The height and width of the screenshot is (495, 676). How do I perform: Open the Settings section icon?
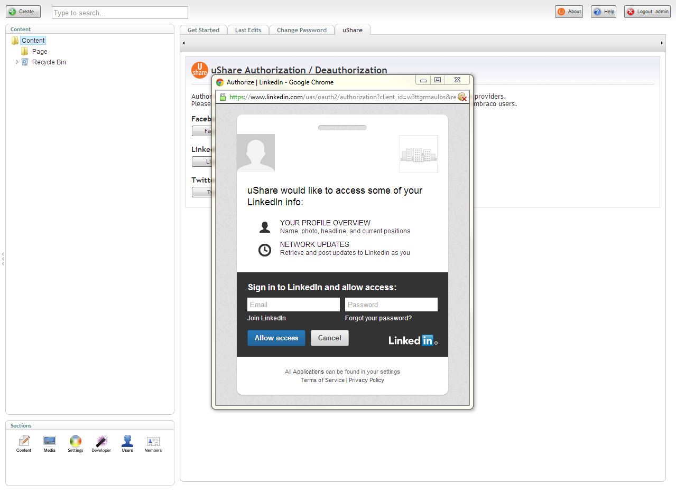click(x=76, y=444)
